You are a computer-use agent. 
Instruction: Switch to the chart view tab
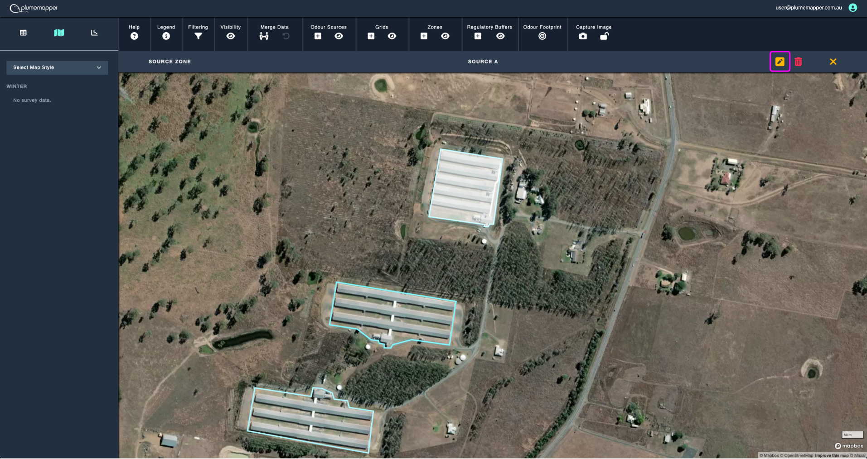click(94, 33)
